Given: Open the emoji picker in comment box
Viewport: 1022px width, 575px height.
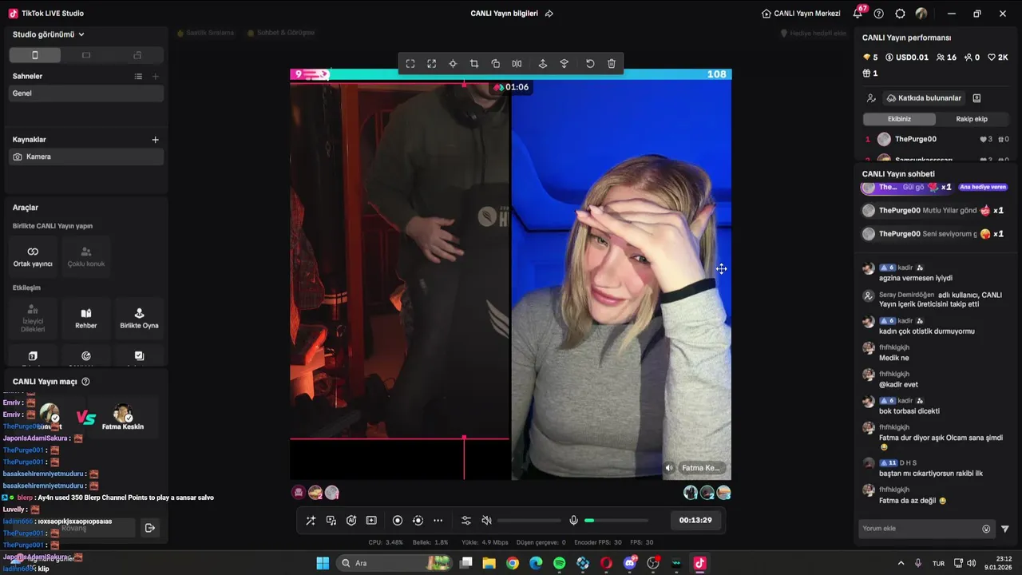Looking at the screenshot, I should (986, 529).
